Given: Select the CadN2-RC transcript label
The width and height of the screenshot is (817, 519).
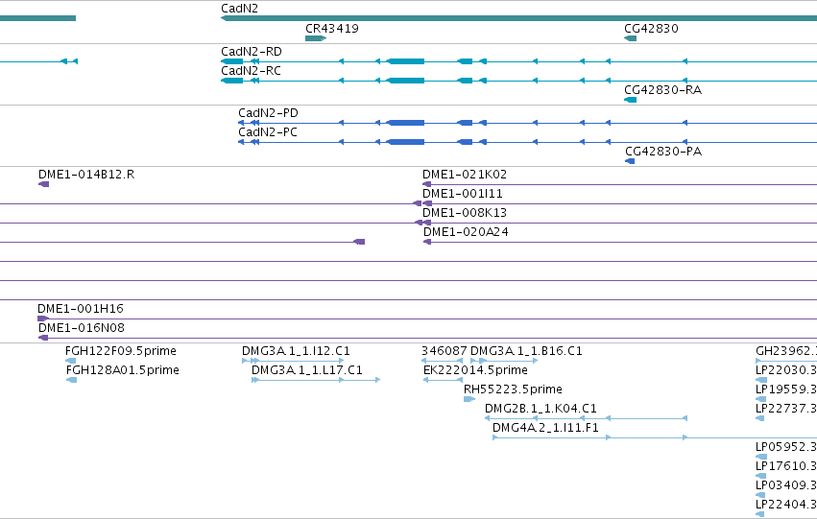Looking at the screenshot, I should pyautogui.click(x=251, y=71).
